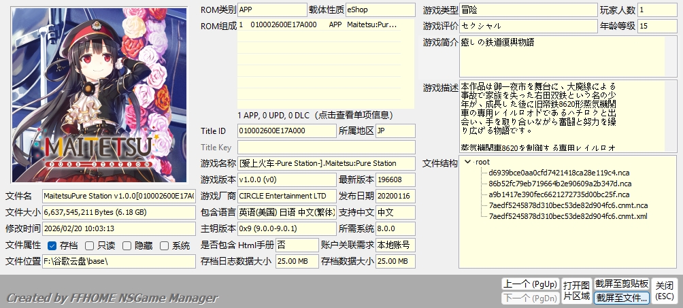Check the 系统 (system) attribute checkbox
683x308 pixels.
(x=165, y=245)
